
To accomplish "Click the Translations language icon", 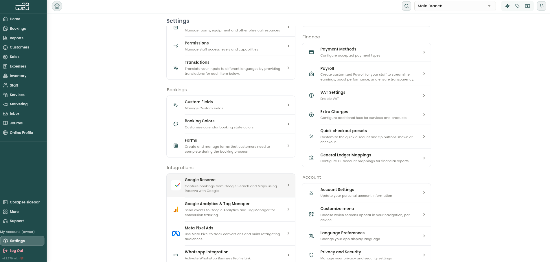I will pos(176,68).
